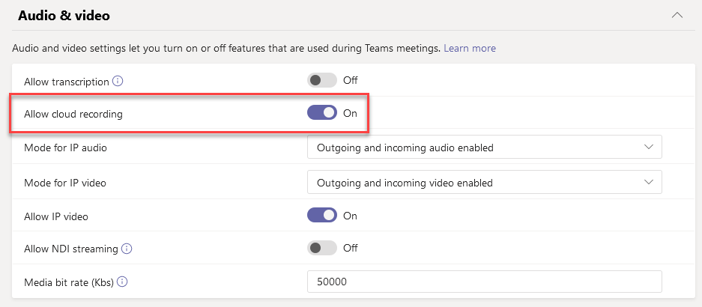Click the Mode for IP video label

pyautogui.click(x=65, y=182)
